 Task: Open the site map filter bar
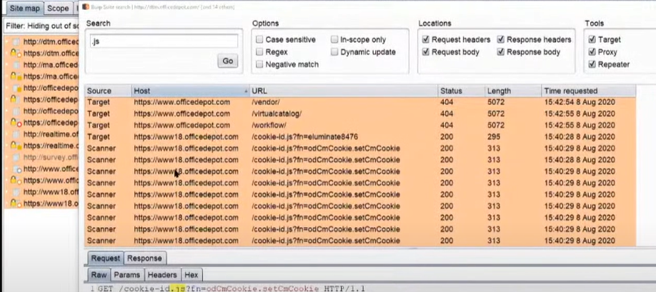pyautogui.click(x=41, y=26)
